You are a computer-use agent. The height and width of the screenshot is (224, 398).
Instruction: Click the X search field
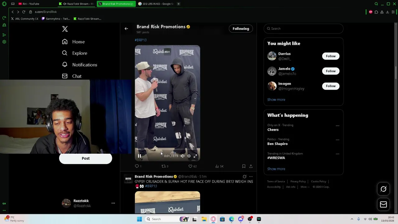(303, 29)
